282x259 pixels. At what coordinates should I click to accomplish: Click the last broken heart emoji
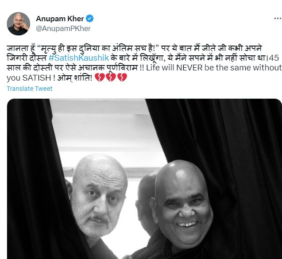pos(122,77)
